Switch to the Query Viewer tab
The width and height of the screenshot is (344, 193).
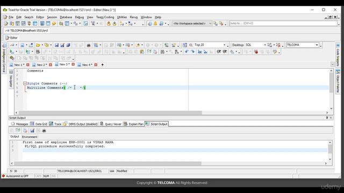(x=111, y=124)
